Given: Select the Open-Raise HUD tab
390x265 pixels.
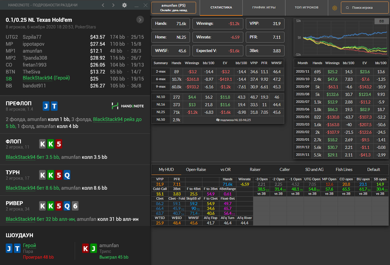Looking at the screenshot, I should (x=196, y=169).
